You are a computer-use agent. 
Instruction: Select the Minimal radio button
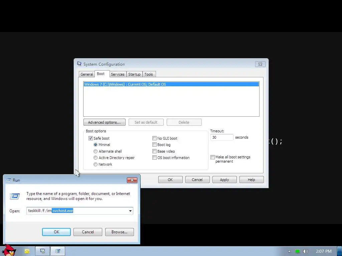95,145
